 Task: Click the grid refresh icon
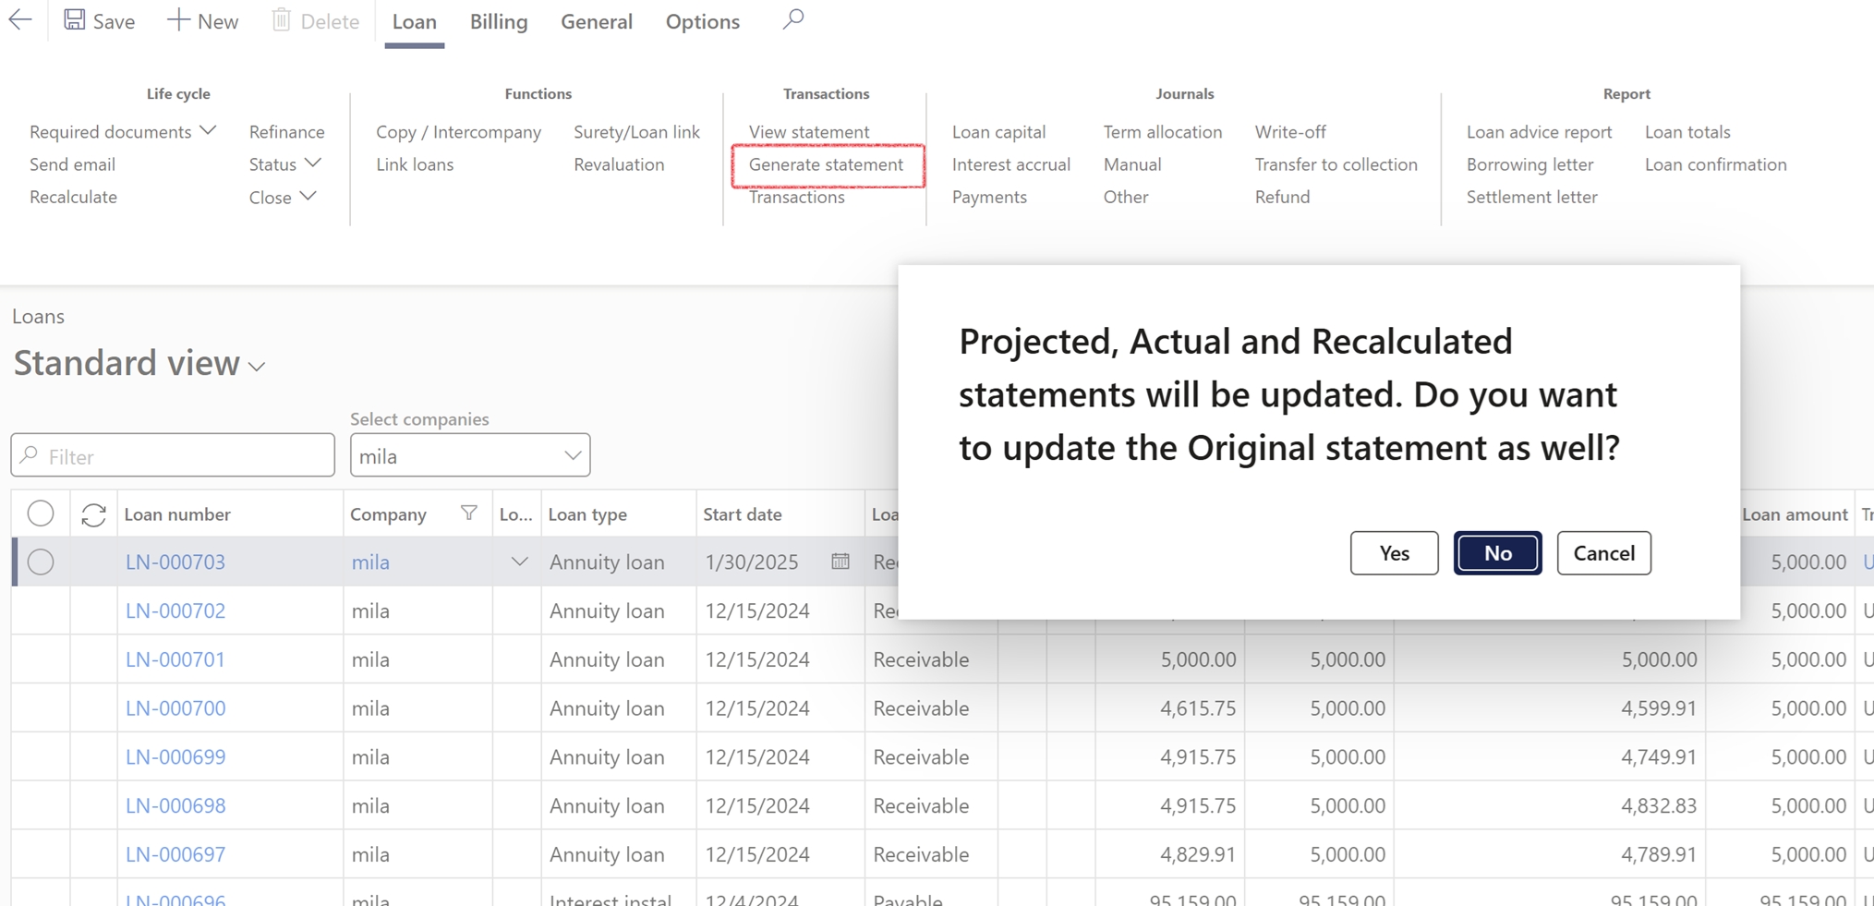[93, 514]
